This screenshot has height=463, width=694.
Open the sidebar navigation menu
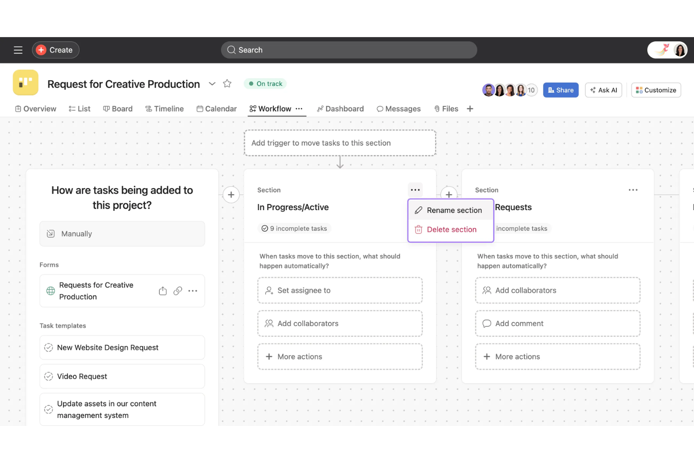(18, 50)
